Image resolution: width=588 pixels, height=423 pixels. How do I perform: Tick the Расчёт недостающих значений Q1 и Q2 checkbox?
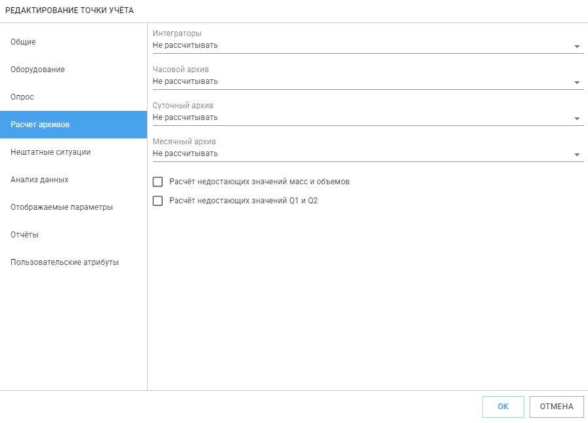[x=158, y=201]
